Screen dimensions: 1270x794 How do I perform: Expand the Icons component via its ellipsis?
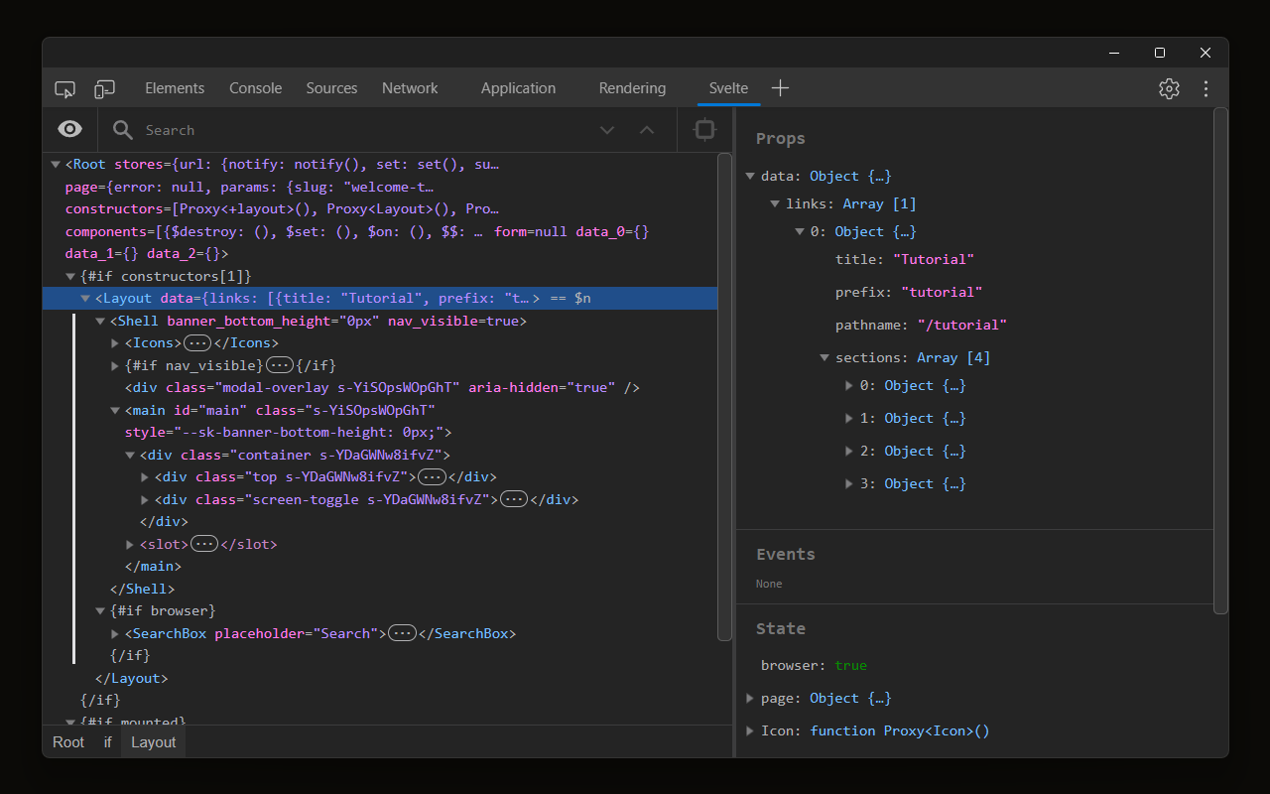(x=196, y=342)
